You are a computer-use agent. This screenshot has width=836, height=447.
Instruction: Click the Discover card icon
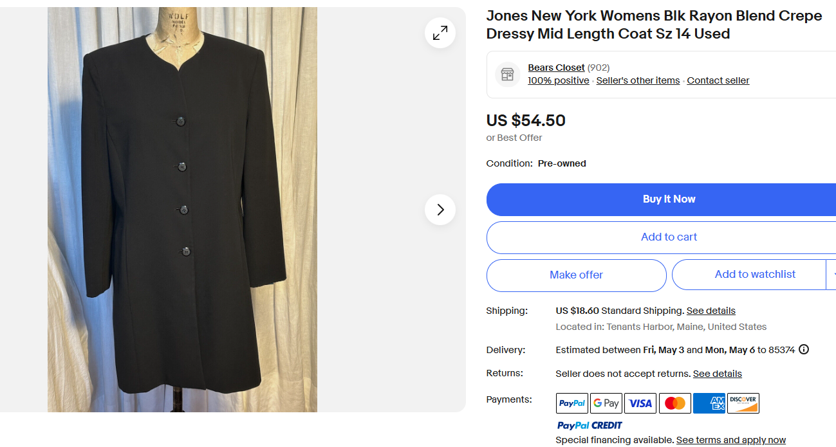point(743,403)
